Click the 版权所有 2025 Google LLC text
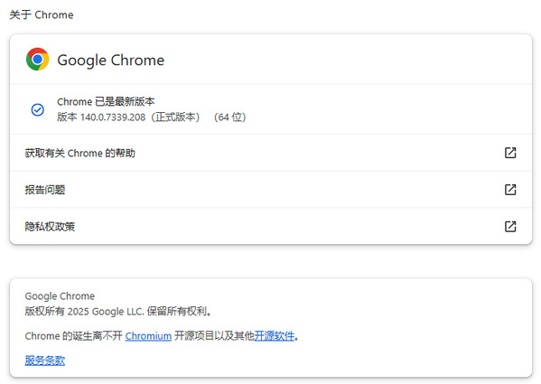The width and height of the screenshot is (541, 384). click(x=118, y=311)
